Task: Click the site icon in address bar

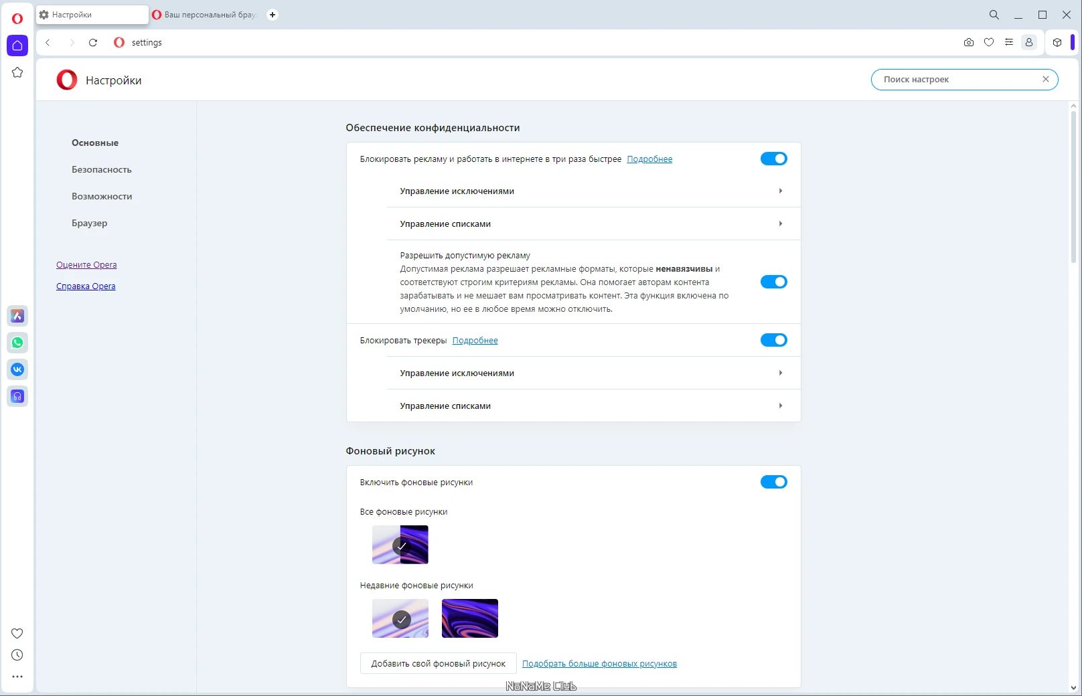Action: point(119,42)
